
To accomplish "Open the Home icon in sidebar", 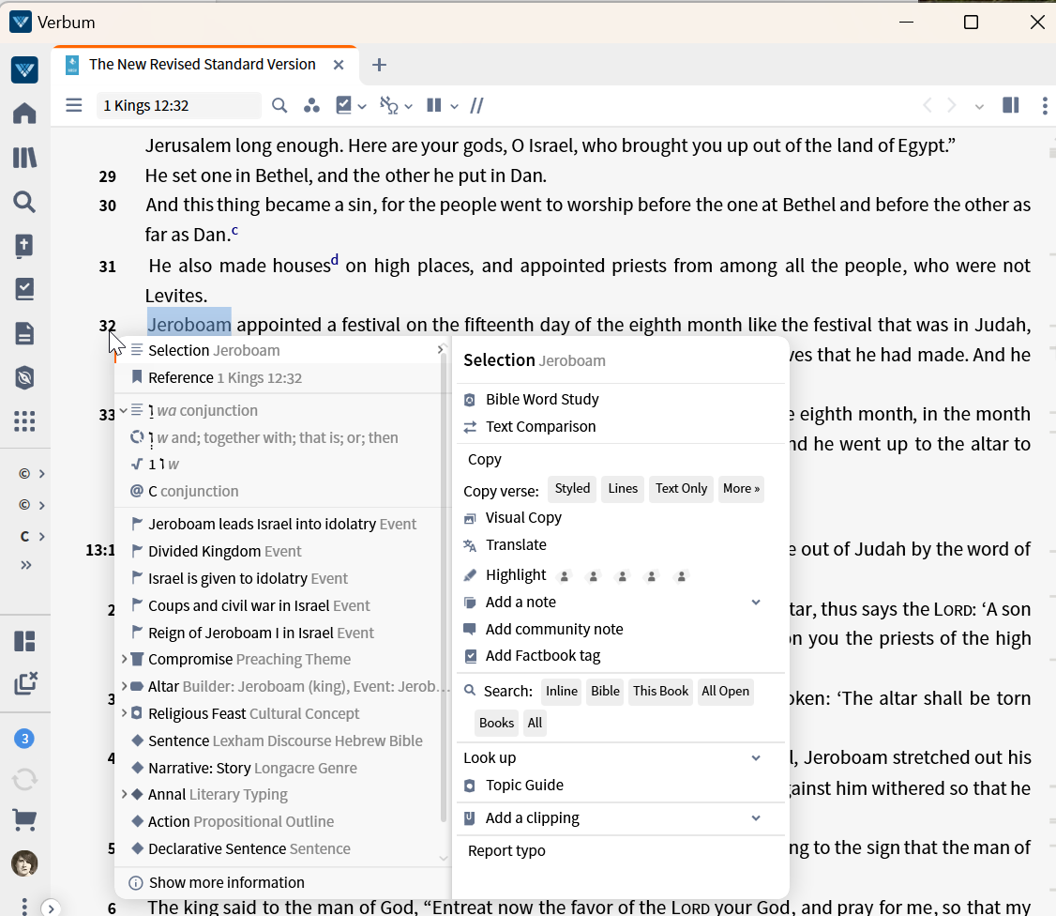I will pyautogui.click(x=24, y=114).
